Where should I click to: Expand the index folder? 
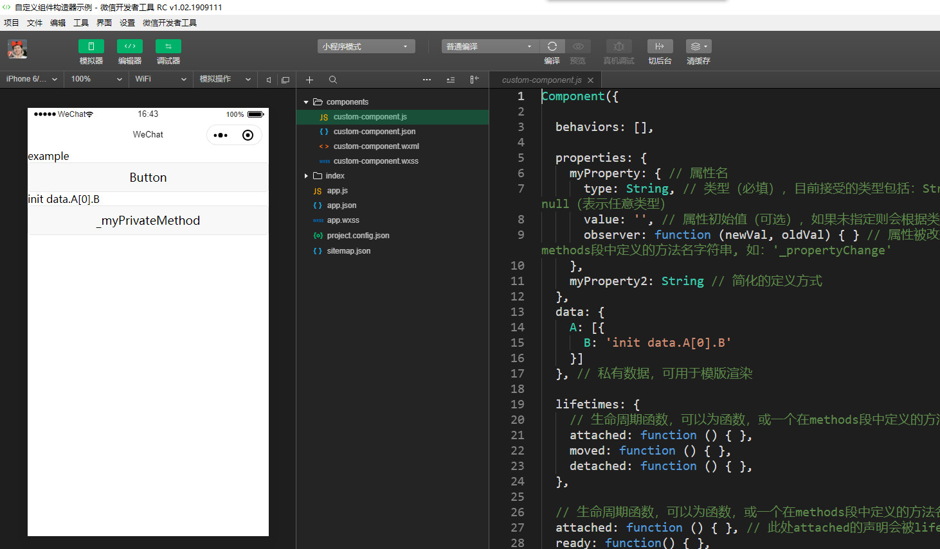pyautogui.click(x=306, y=176)
